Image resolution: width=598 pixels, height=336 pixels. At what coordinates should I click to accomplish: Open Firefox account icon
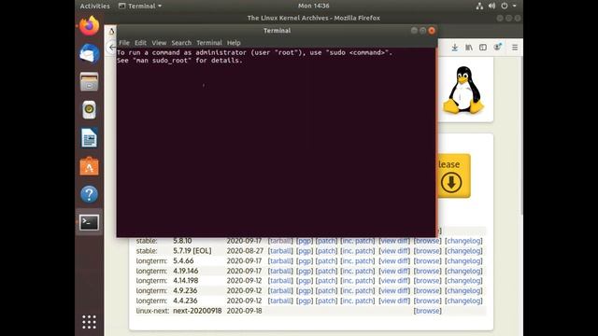[497, 47]
